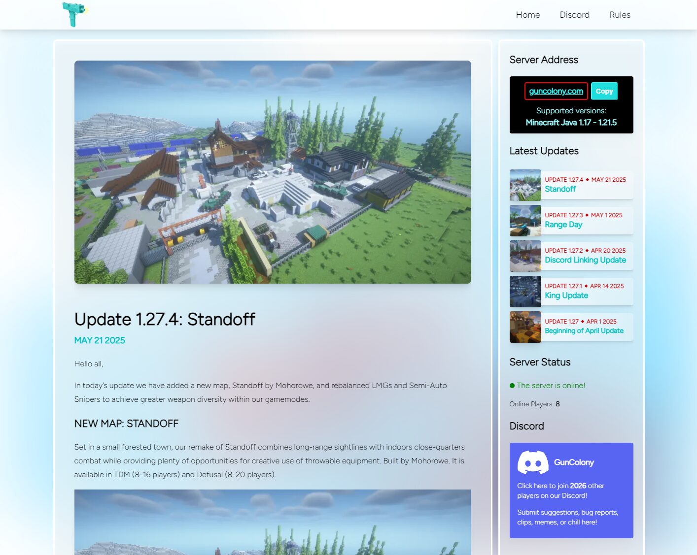Click 'Minecraft Java 1.17 - 1.21.5' text

point(571,123)
